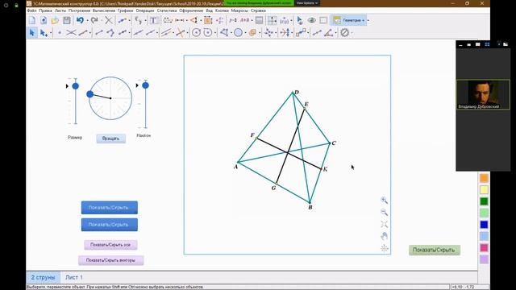516x290 pixels.
Task: Select the circle by center tool
Action: point(197,32)
